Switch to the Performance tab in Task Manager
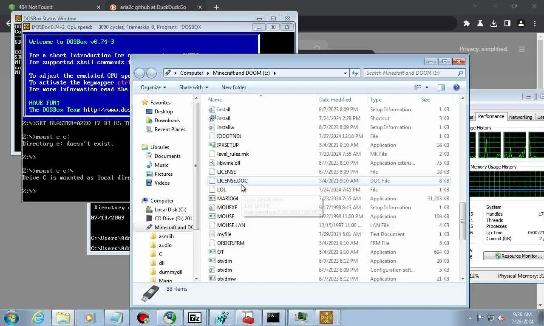Viewport: 544px width, 326px height. point(491,117)
